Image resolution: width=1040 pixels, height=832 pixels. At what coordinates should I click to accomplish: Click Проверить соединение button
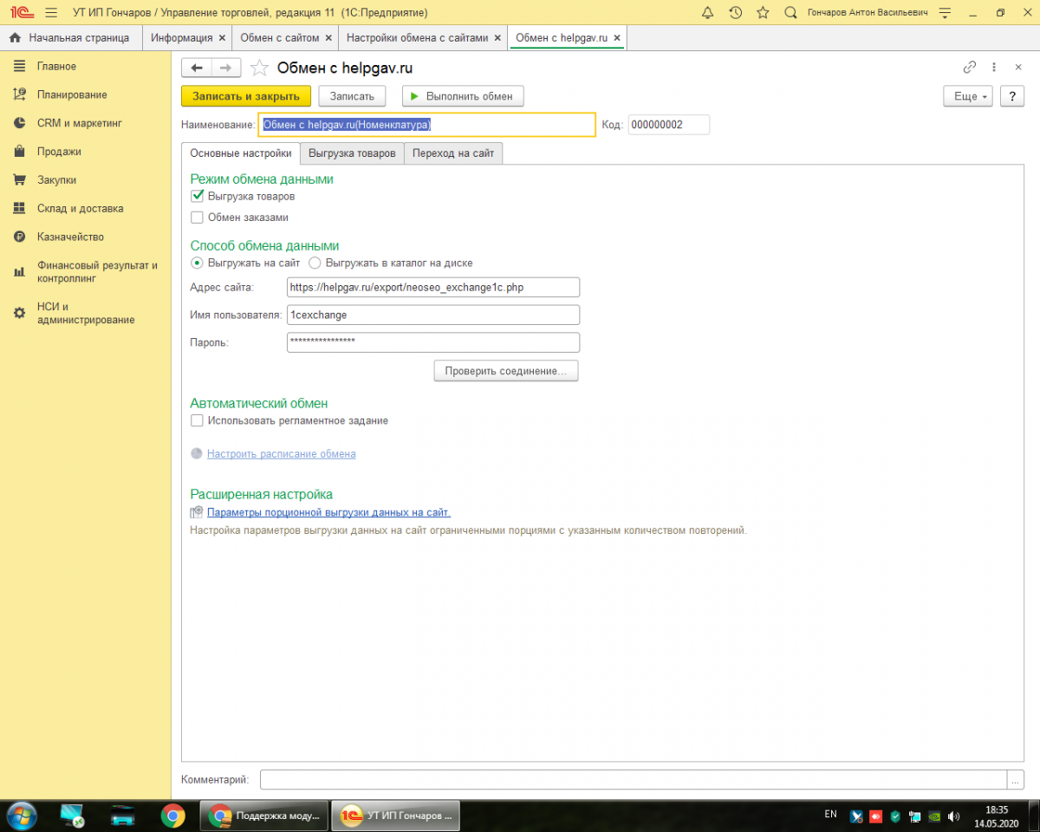tap(506, 371)
